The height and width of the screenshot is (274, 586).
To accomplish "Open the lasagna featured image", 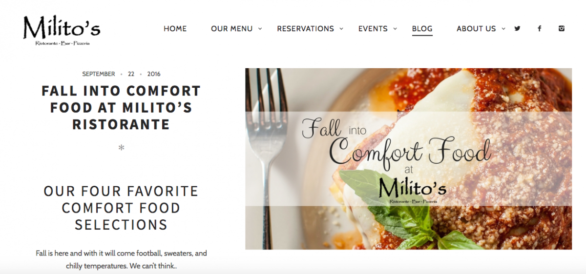I will coord(408,159).
